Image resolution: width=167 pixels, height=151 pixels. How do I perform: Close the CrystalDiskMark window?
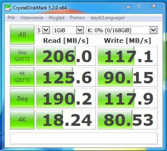(154, 6)
